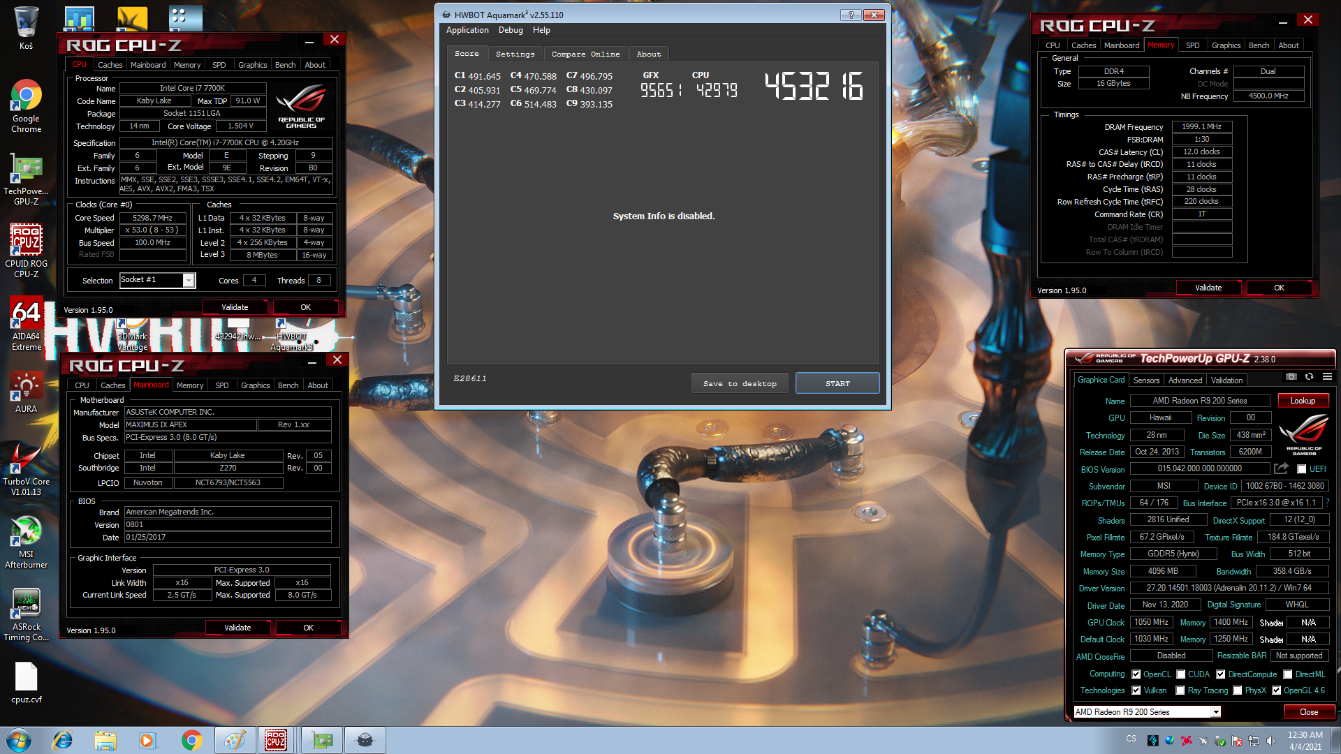Switch to the Sensors tab in GPU-Z
1341x754 pixels.
pos(1146,380)
